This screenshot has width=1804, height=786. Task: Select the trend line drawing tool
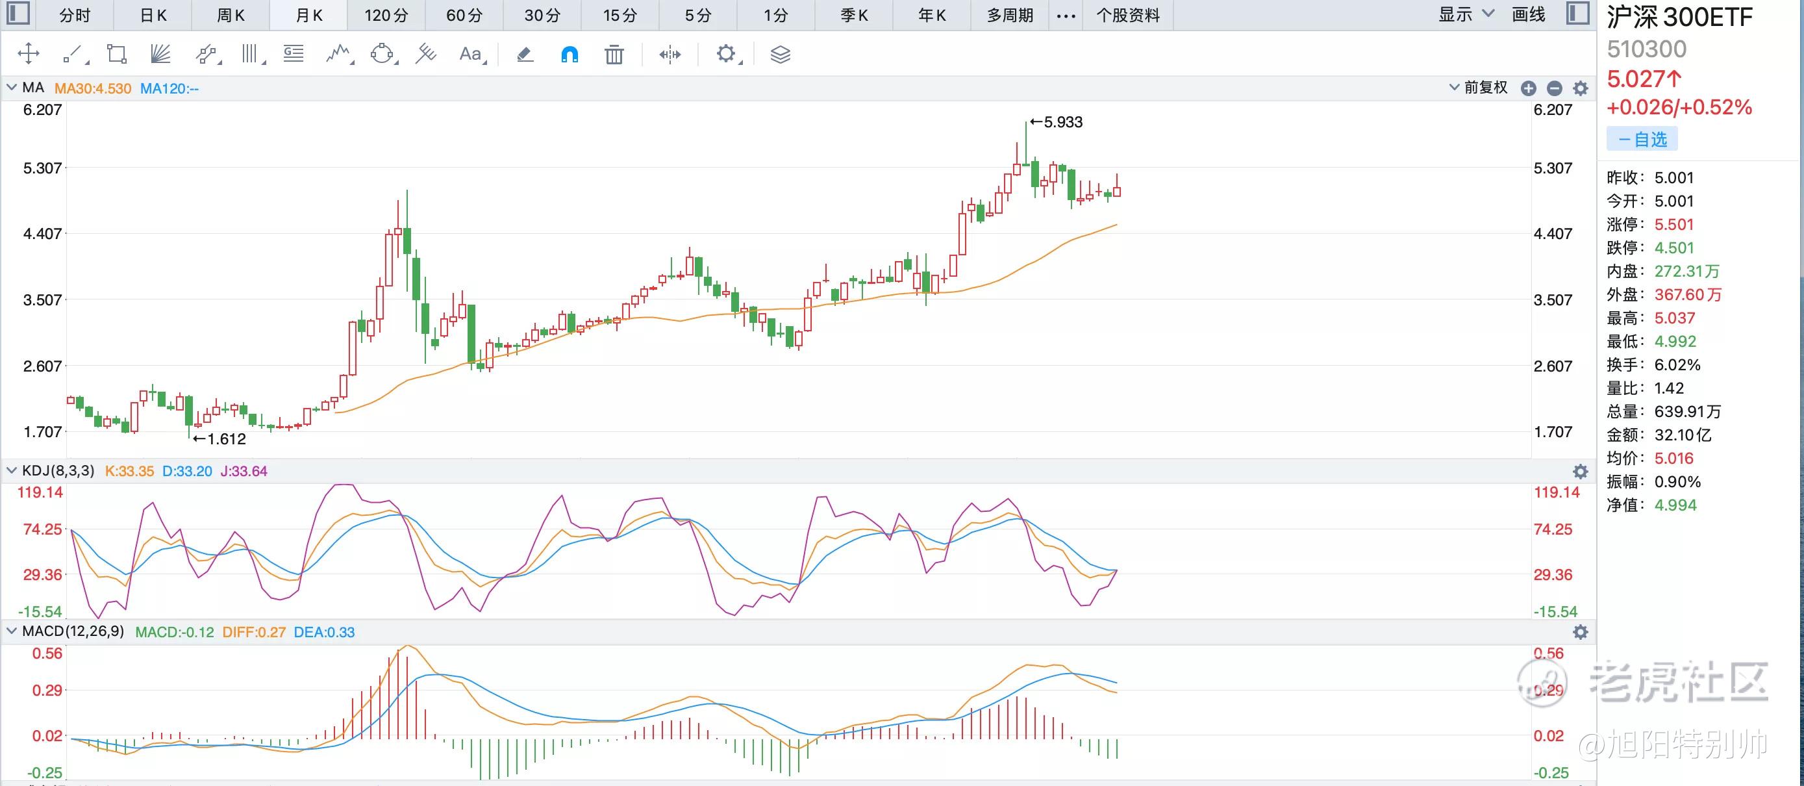pyautogui.click(x=73, y=54)
